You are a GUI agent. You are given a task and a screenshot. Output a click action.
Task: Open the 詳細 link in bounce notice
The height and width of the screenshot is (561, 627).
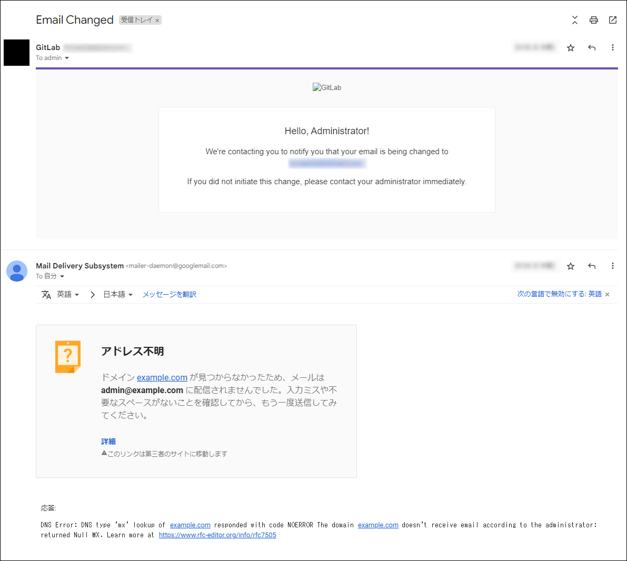[x=108, y=442]
